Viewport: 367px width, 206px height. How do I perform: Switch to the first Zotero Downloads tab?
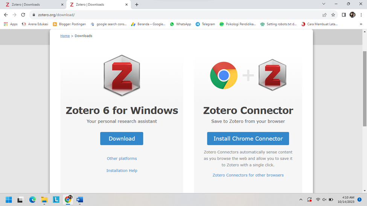pyautogui.click(x=33, y=5)
